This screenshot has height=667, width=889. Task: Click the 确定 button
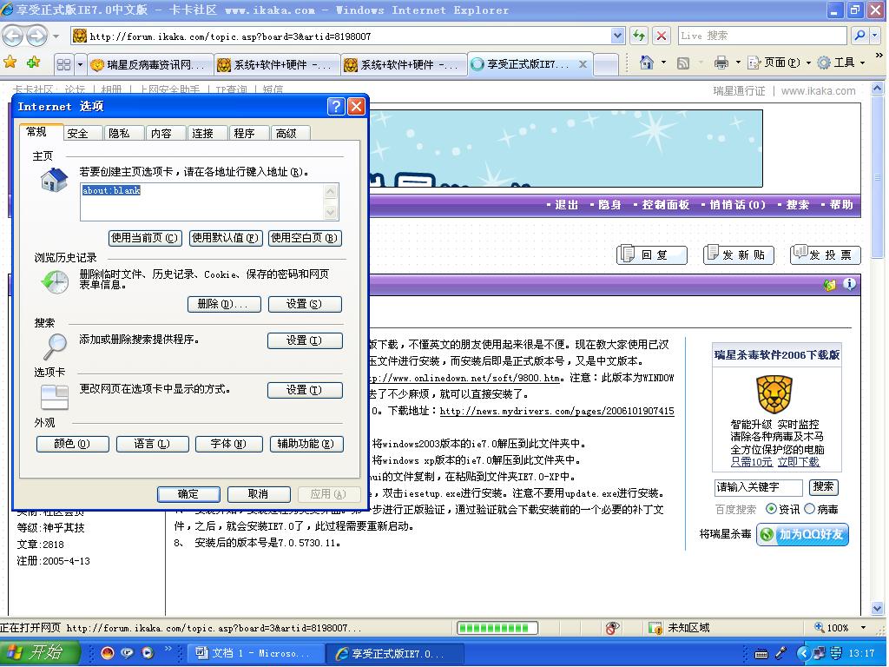pos(188,494)
